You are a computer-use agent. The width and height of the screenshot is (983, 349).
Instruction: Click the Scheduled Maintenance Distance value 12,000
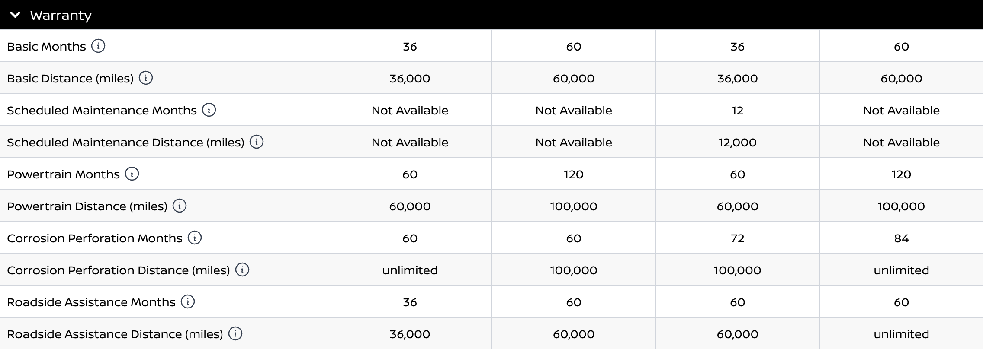click(737, 143)
